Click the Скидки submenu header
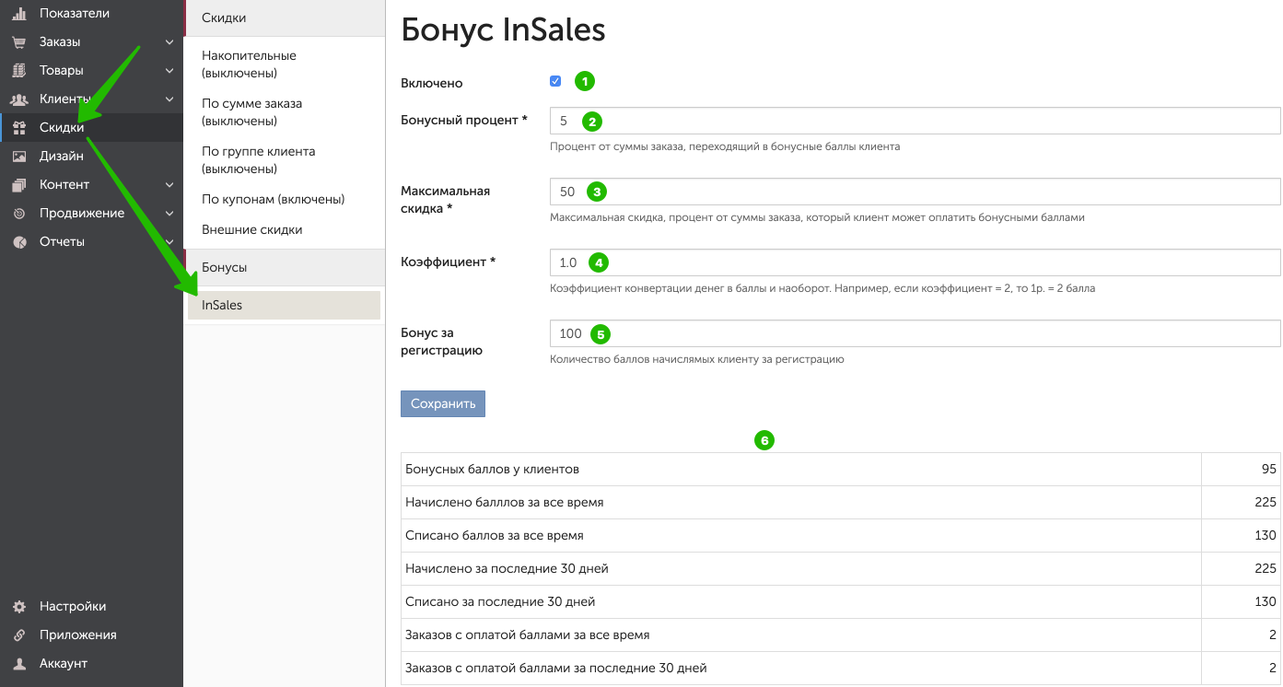 pos(284,17)
